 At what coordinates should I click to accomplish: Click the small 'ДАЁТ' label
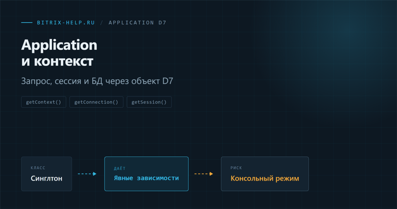point(119,169)
